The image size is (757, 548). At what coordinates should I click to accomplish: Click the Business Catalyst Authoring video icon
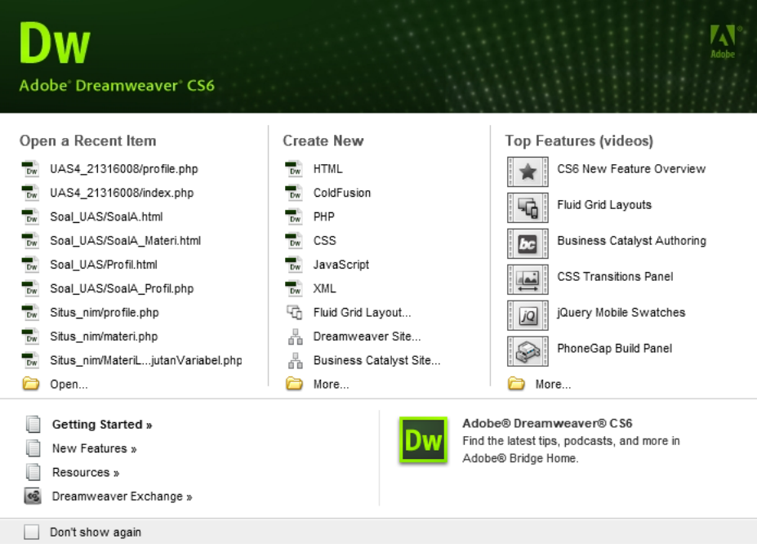pos(528,244)
